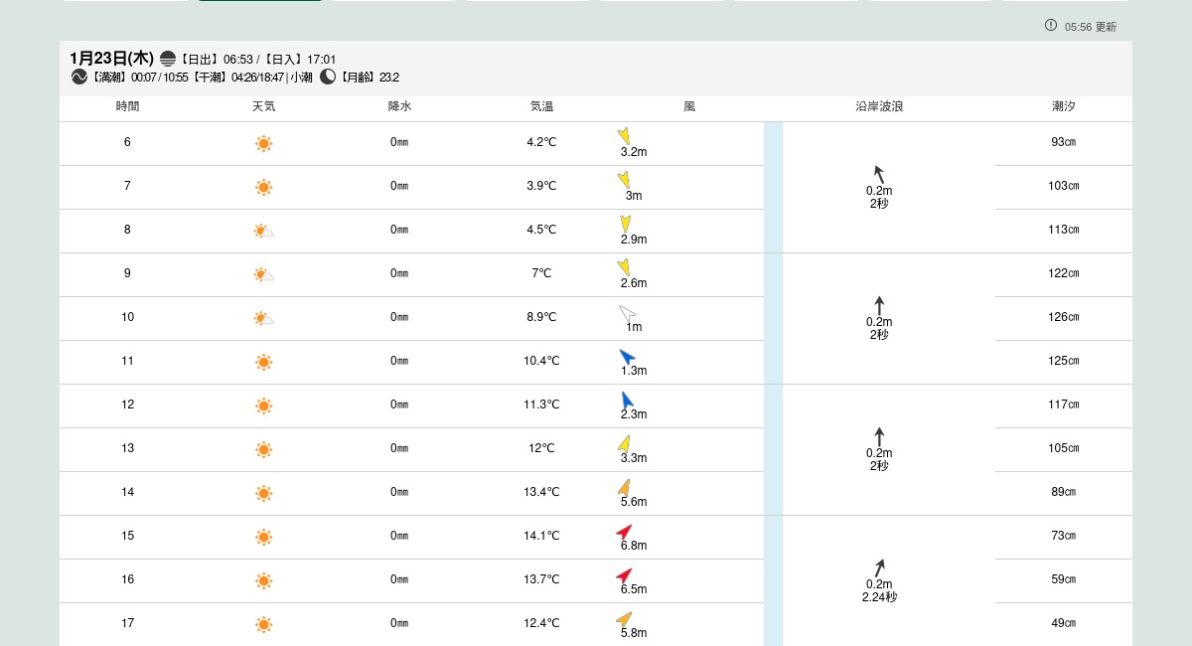Viewport: 1192px width, 646px height.
Task: Click the 気温 column header
Action: point(541,106)
